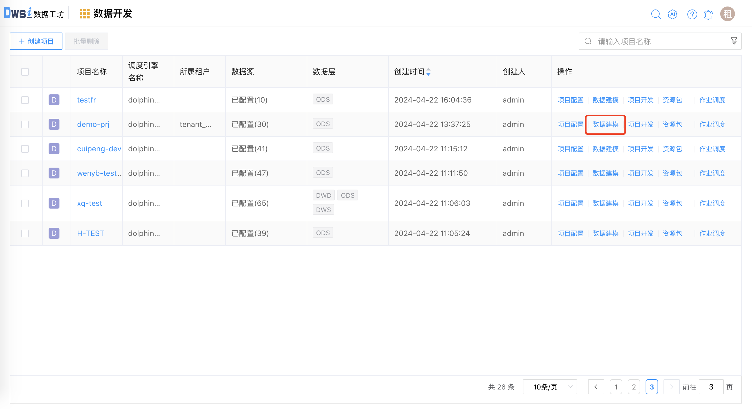
Task: Toggle the select-all header checkbox
Action: click(x=25, y=72)
